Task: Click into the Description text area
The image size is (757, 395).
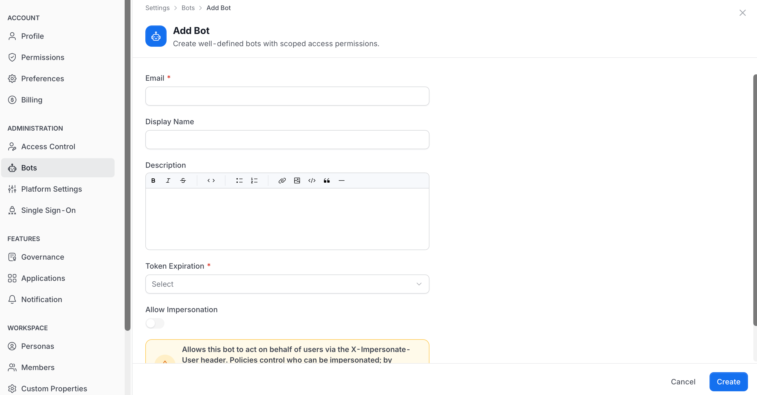Action: tap(287, 219)
